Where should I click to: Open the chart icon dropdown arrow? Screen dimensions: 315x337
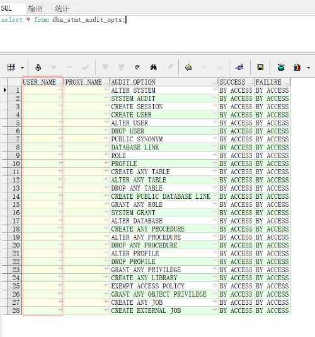pyautogui.click(x=308, y=68)
